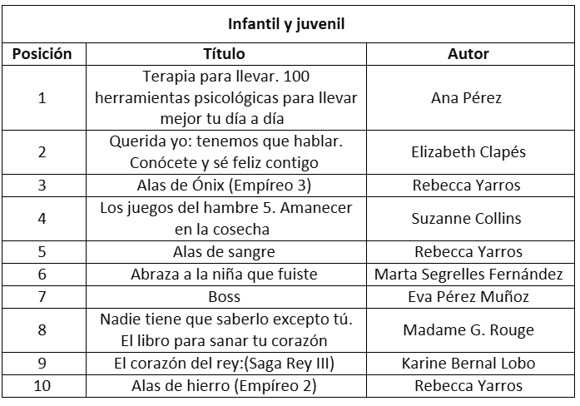Select author cell 'Ana Pérez'

pos(468,98)
